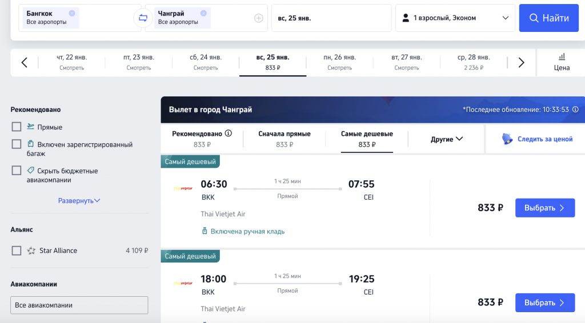The image size is (585, 323).
Task: Open the date field вс, 25 янв.
Action: [331, 18]
